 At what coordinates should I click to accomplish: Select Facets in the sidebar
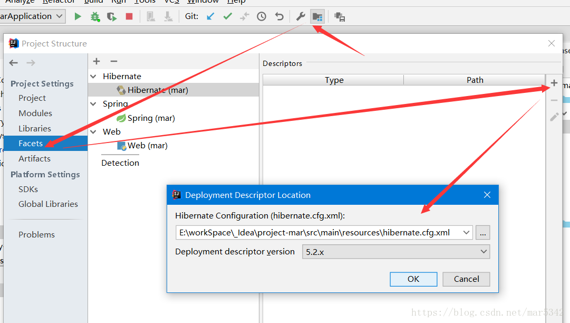click(45, 144)
